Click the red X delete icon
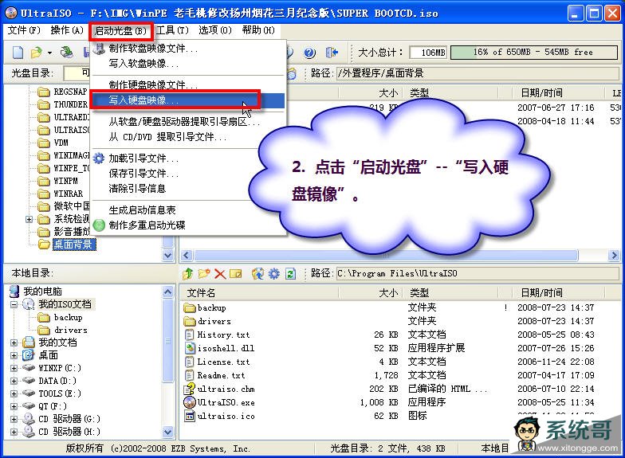 pos(220,274)
